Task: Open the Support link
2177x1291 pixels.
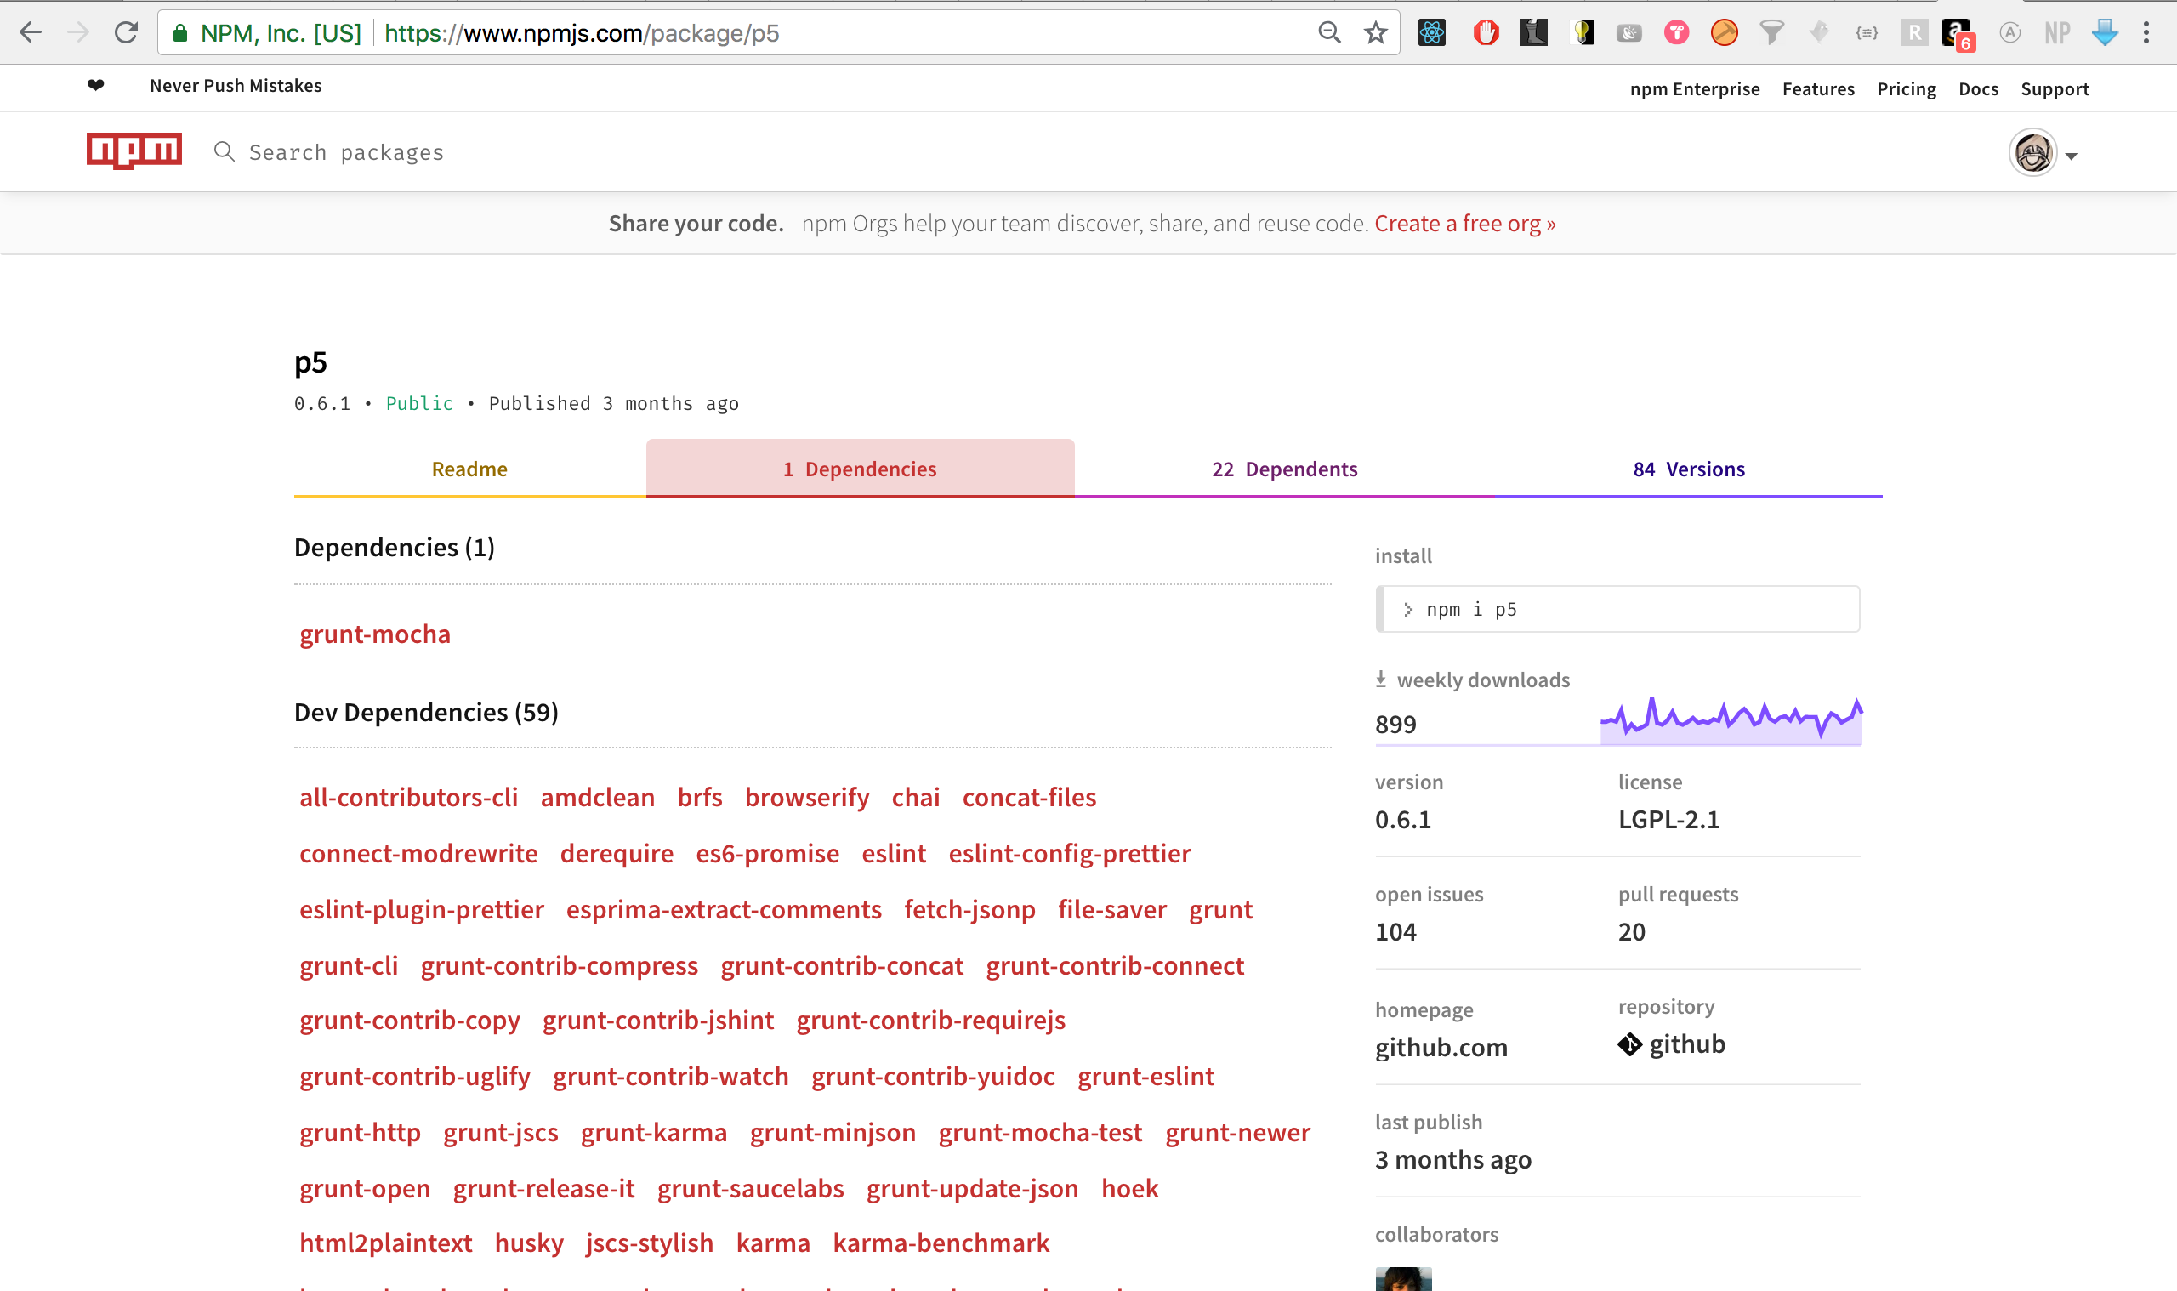Action: click(x=2055, y=88)
